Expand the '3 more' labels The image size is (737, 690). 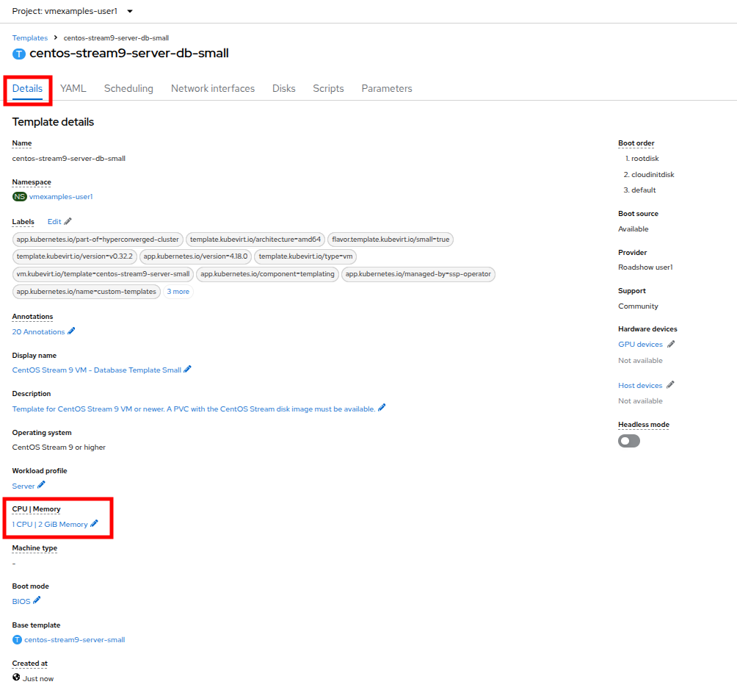pos(178,292)
